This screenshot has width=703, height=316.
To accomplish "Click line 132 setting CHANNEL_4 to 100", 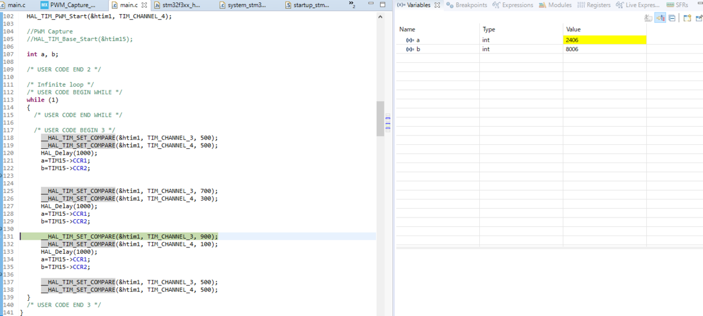I will [129, 244].
